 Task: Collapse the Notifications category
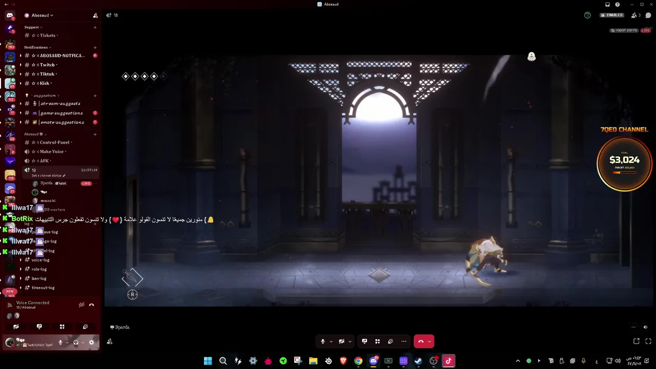coord(37,47)
